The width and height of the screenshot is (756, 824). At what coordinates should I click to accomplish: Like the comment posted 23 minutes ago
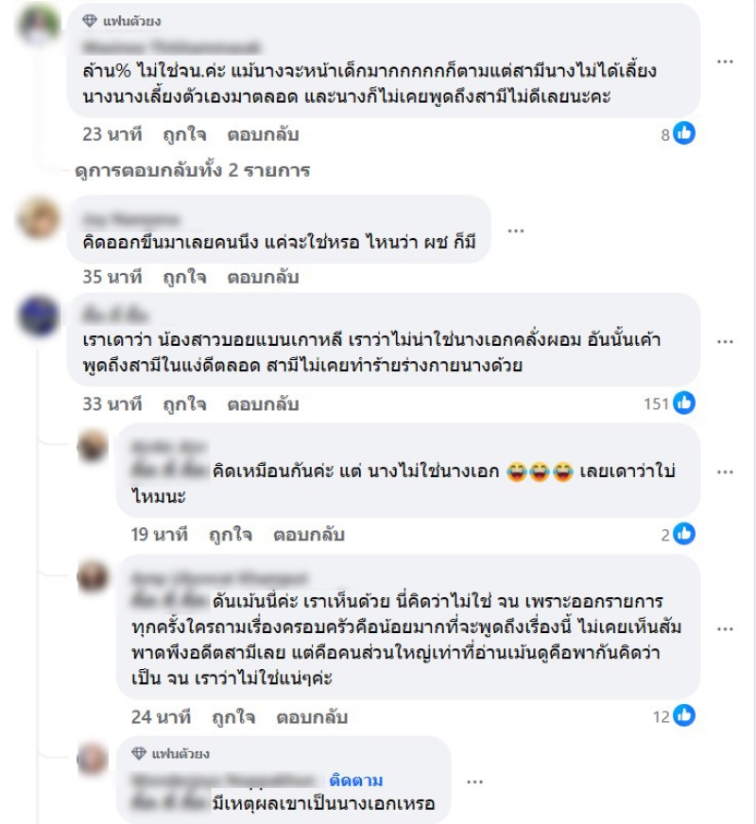click(184, 134)
